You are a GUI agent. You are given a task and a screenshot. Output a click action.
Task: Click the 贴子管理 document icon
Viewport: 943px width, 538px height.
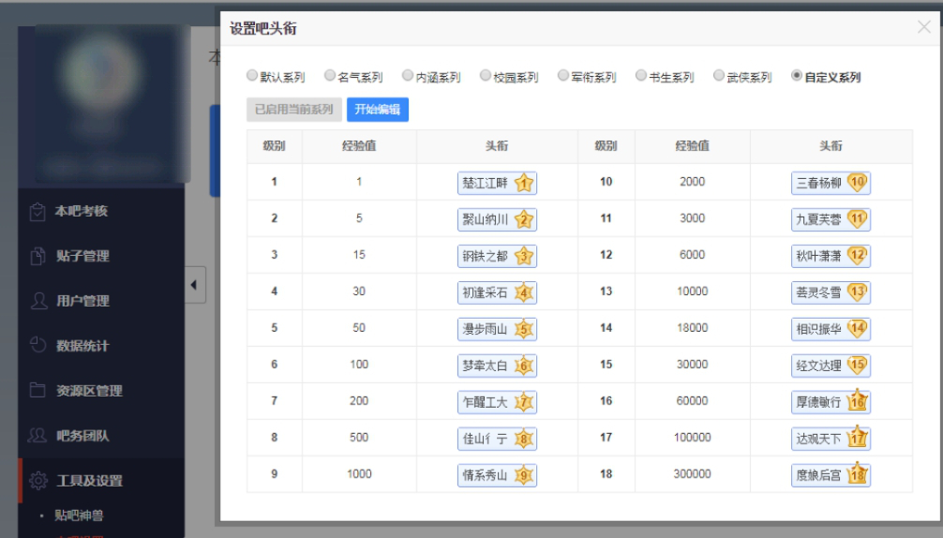pyautogui.click(x=37, y=256)
